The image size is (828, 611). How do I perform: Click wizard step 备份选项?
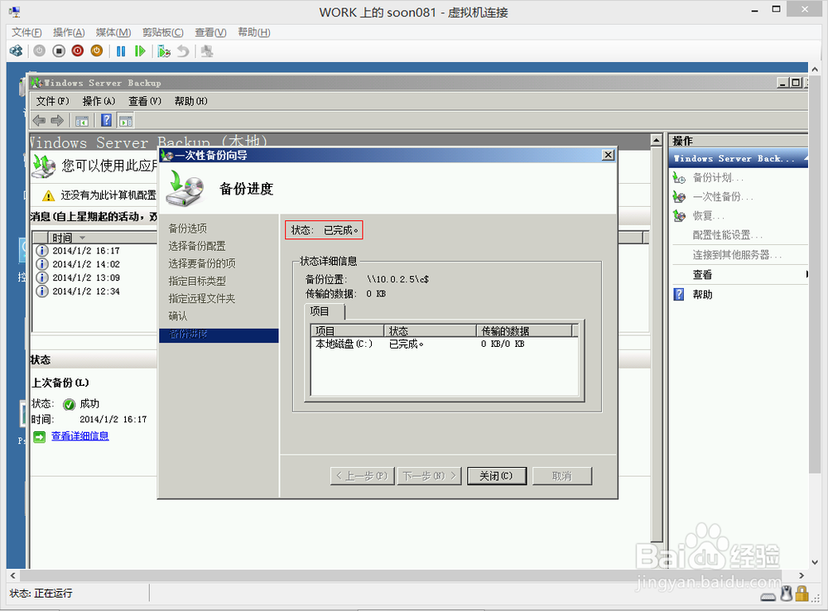[x=187, y=229]
